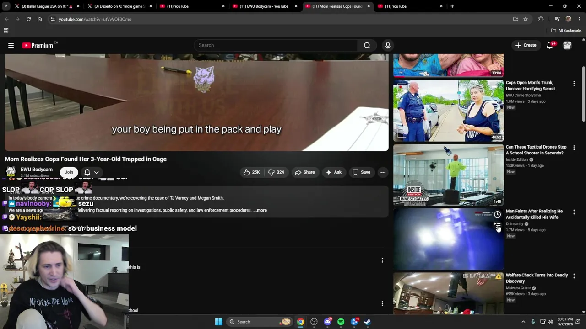Click the search magnifier button
This screenshot has width=586, height=329.
click(367, 45)
